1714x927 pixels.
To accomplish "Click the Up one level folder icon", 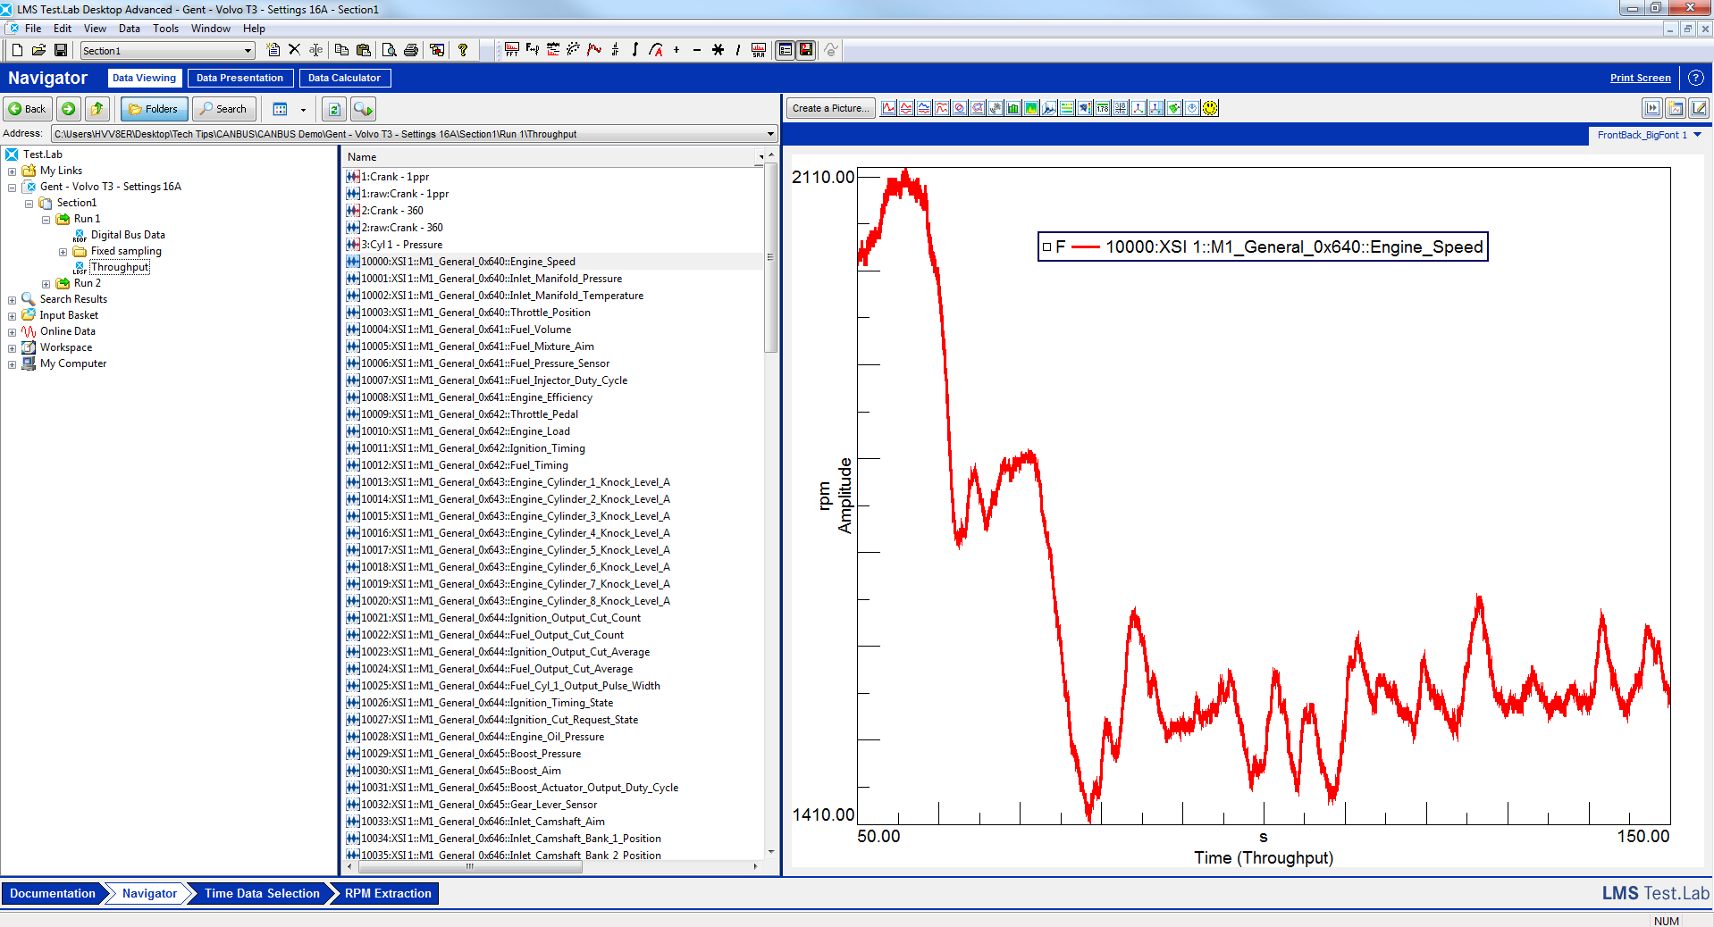I will [x=97, y=109].
